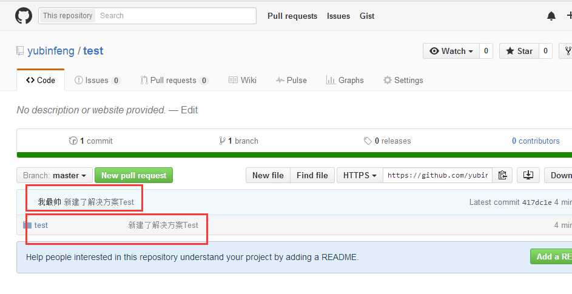Click the test folder icon
The image size is (572, 294).
click(27, 225)
